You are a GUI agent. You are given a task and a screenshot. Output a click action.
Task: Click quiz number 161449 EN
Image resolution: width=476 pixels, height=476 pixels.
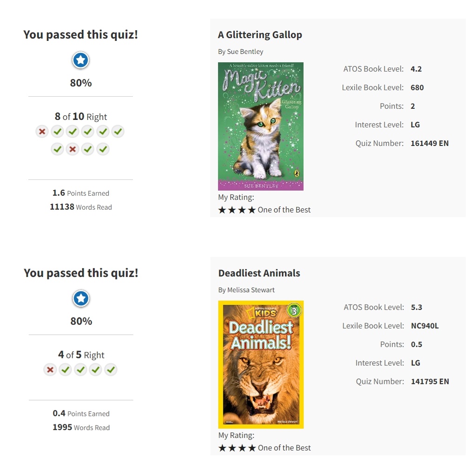click(430, 143)
